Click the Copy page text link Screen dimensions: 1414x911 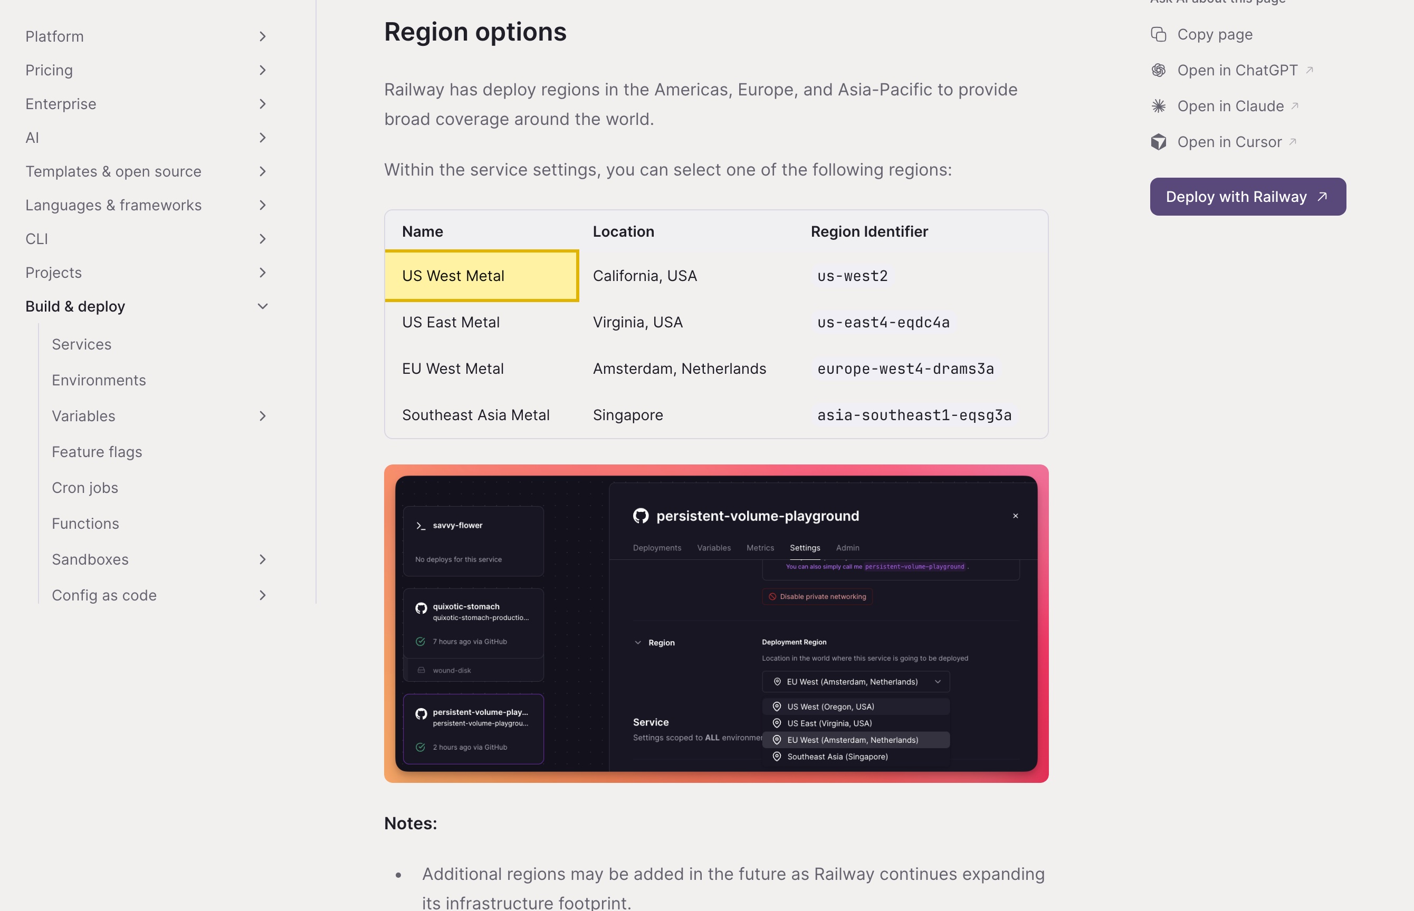click(x=1215, y=34)
